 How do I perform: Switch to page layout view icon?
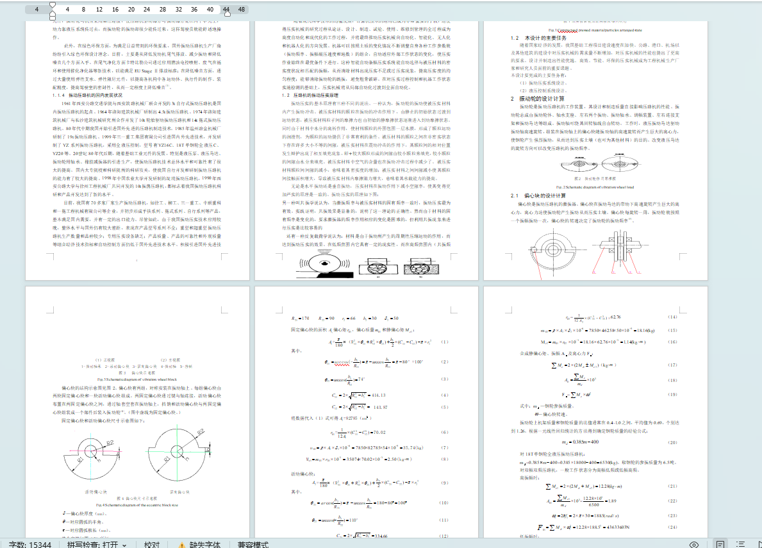(720, 545)
